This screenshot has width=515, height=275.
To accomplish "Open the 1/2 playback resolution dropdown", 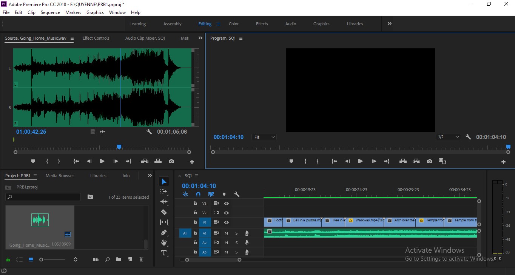I will click(449, 137).
